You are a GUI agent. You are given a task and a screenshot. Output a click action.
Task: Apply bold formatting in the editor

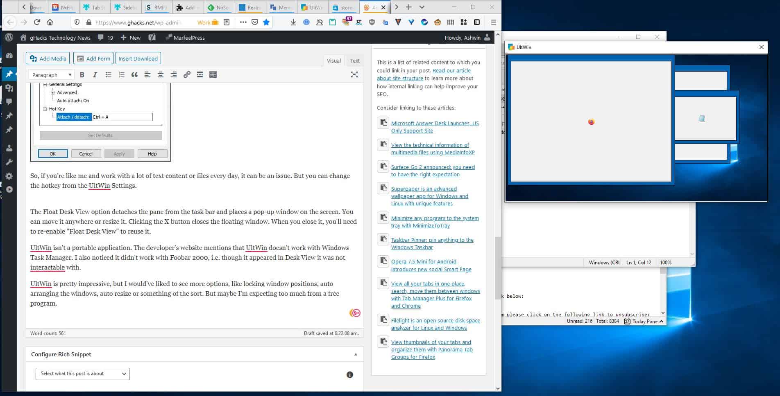point(82,74)
